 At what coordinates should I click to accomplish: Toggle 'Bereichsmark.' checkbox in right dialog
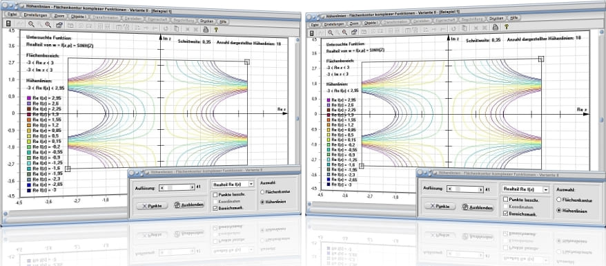[x=505, y=213]
